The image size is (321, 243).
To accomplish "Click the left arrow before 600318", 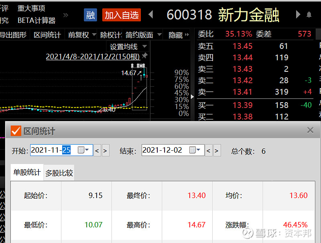I will coord(150,14).
